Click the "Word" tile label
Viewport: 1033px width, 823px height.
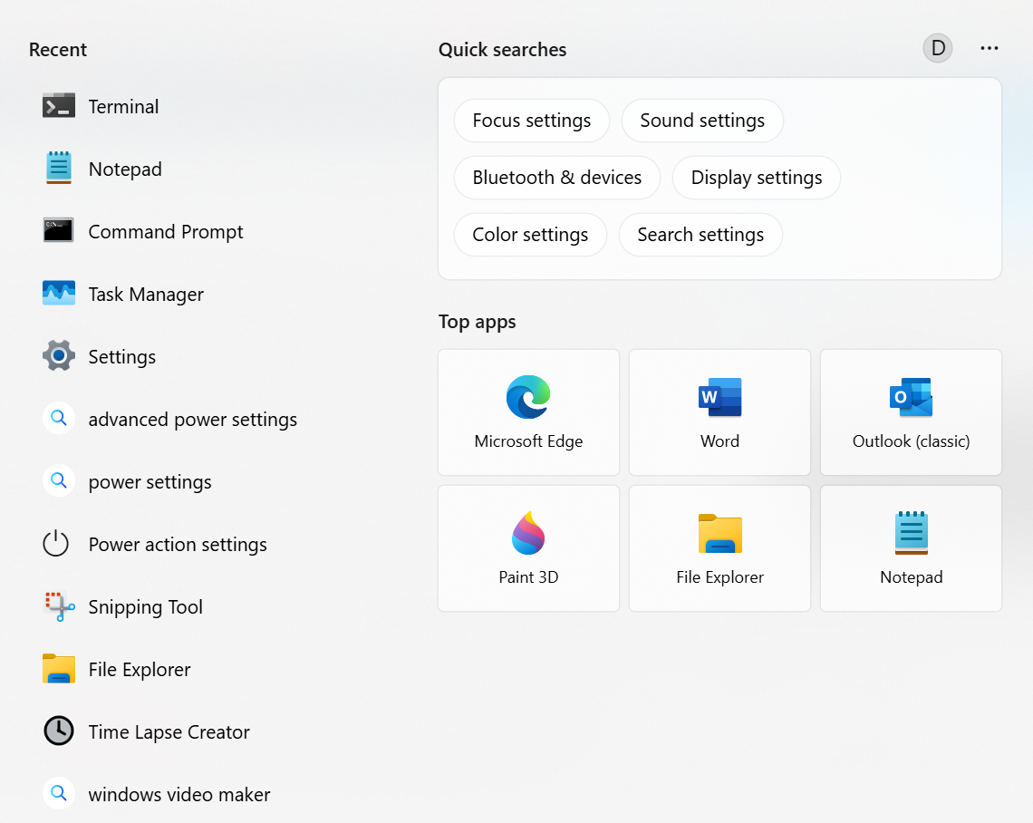[720, 441]
